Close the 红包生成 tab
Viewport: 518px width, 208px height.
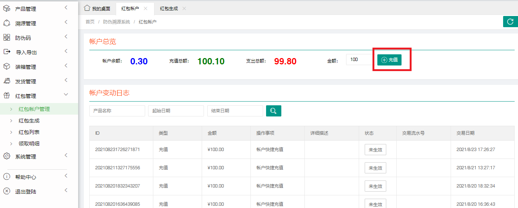click(x=184, y=8)
